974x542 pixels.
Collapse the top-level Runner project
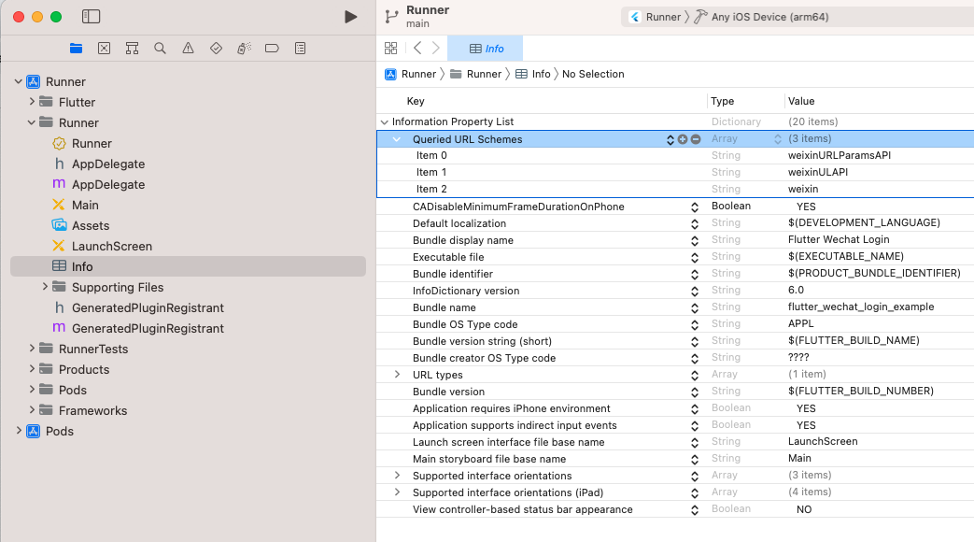[19, 81]
